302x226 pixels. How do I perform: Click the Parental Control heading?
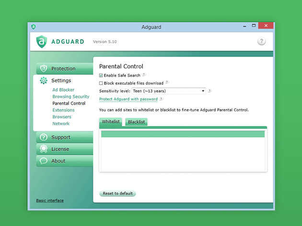click(x=121, y=66)
